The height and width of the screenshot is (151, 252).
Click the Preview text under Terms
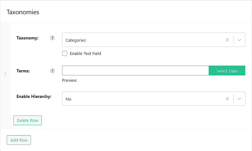click(69, 81)
